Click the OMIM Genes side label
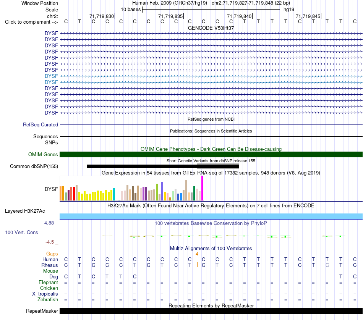 pyautogui.click(x=43, y=154)
